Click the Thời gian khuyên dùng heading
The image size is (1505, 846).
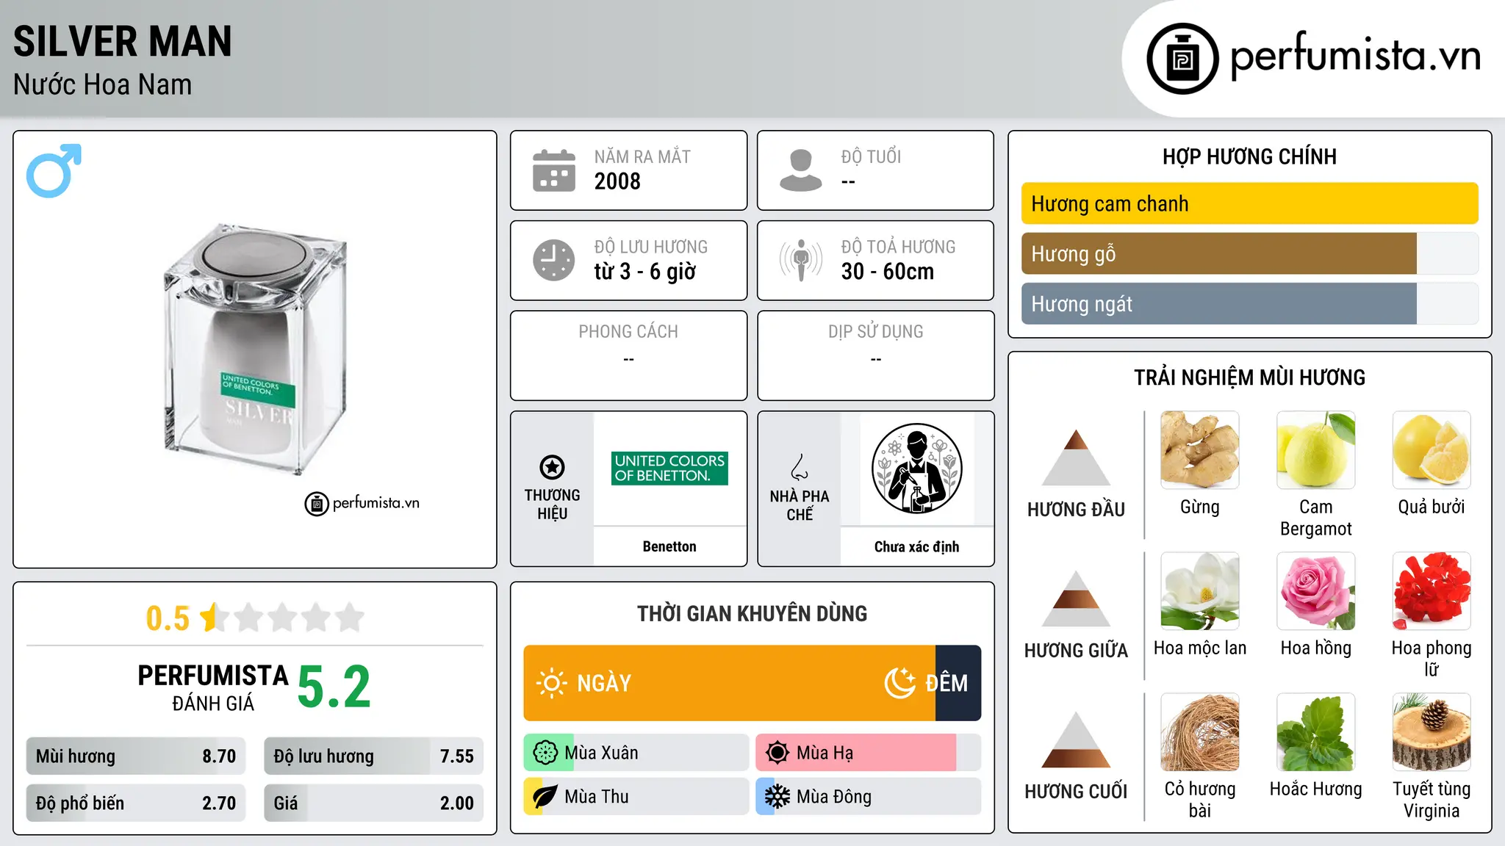pyautogui.click(x=752, y=613)
